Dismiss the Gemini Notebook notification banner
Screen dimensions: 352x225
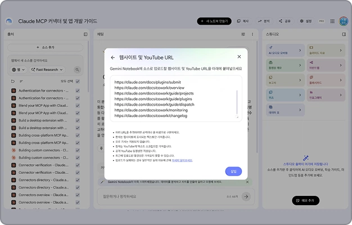[247, 182]
